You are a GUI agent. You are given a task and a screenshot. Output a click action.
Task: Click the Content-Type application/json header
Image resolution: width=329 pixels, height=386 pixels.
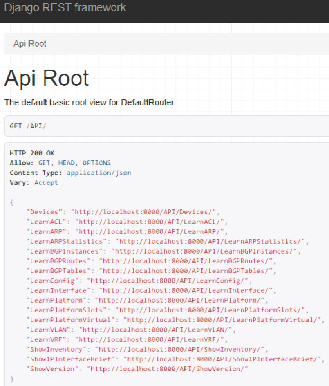tap(70, 173)
